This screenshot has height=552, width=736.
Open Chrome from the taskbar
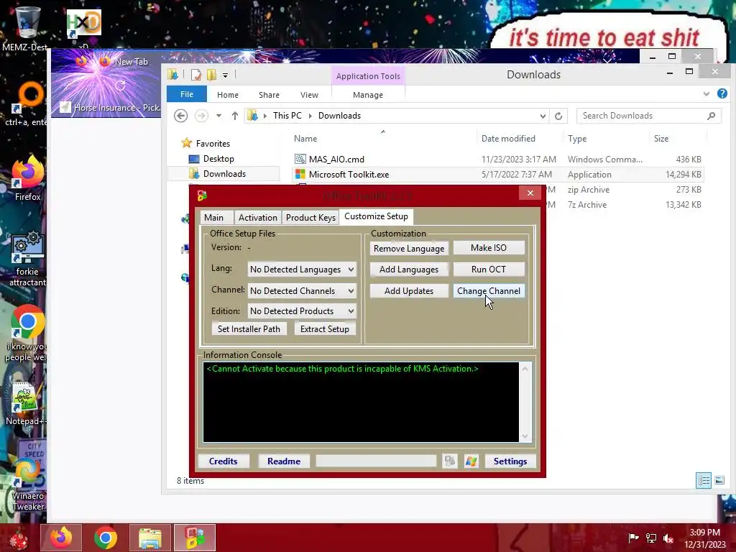coord(105,538)
